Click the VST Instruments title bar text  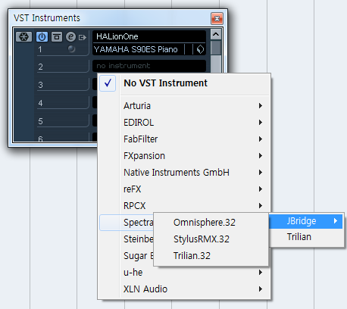pos(47,18)
